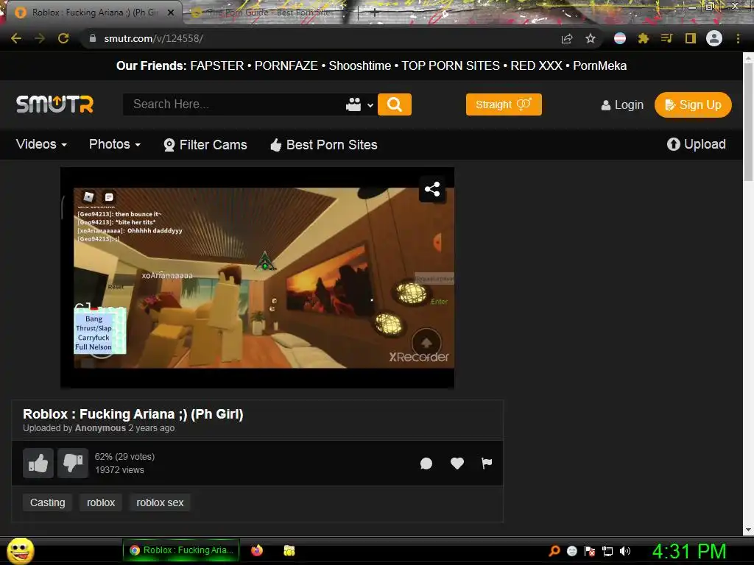
Task: Expand the Videos menu dropdown
Action: pos(41,144)
